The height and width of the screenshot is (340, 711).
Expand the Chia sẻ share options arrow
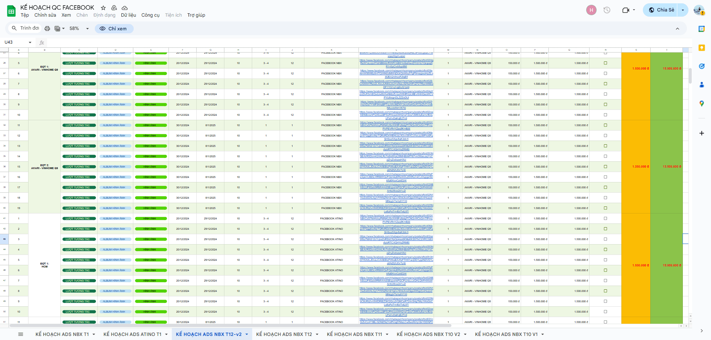tap(683, 10)
